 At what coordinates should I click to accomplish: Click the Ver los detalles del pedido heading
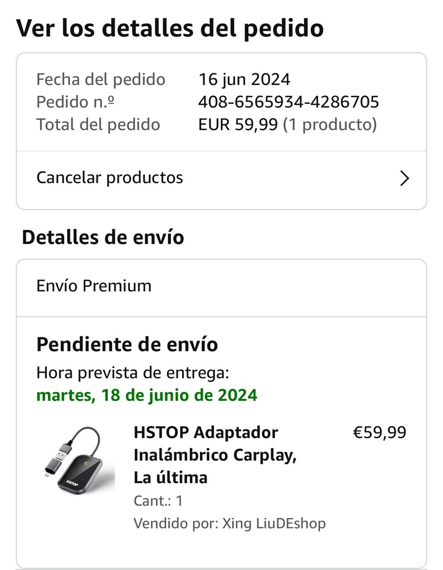pos(170,28)
